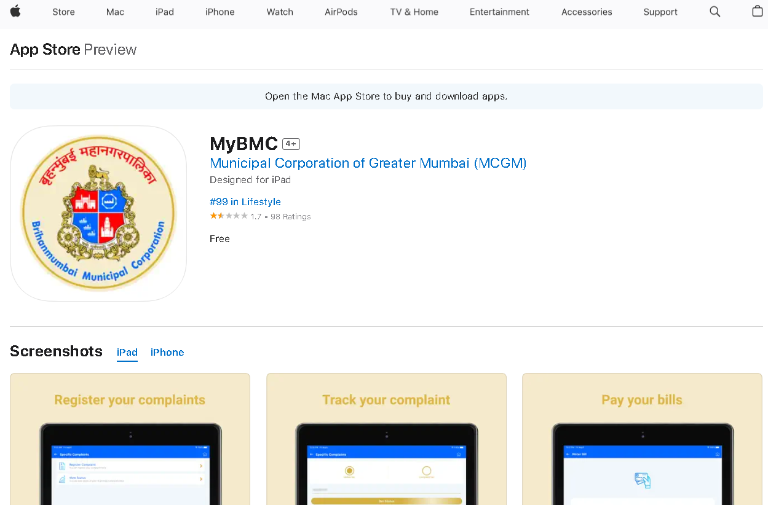The image size is (768, 505).
Task: Click the MyBMC app icon
Action: tap(98, 213)
